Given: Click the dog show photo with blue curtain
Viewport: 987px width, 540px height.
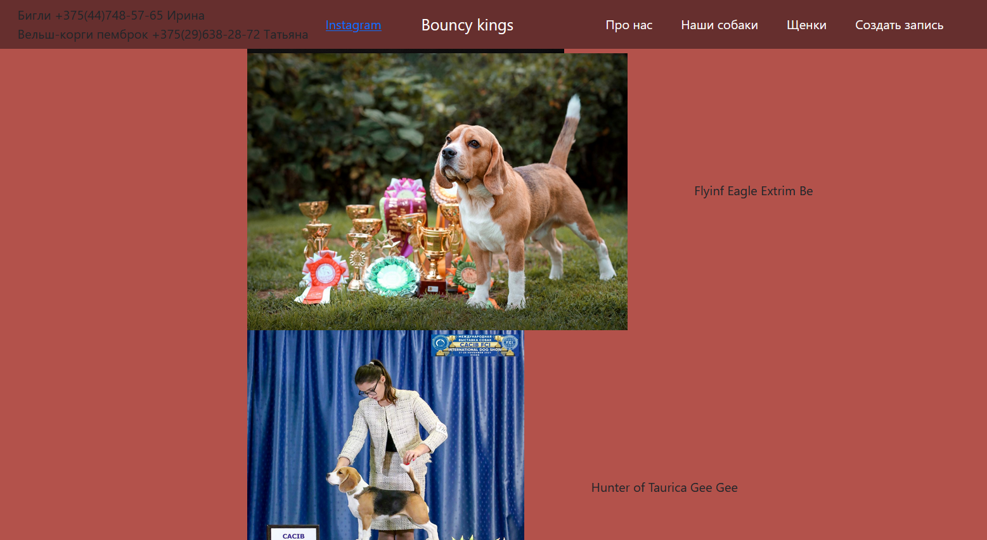Looking at the screenshot, I should (385, 435).
